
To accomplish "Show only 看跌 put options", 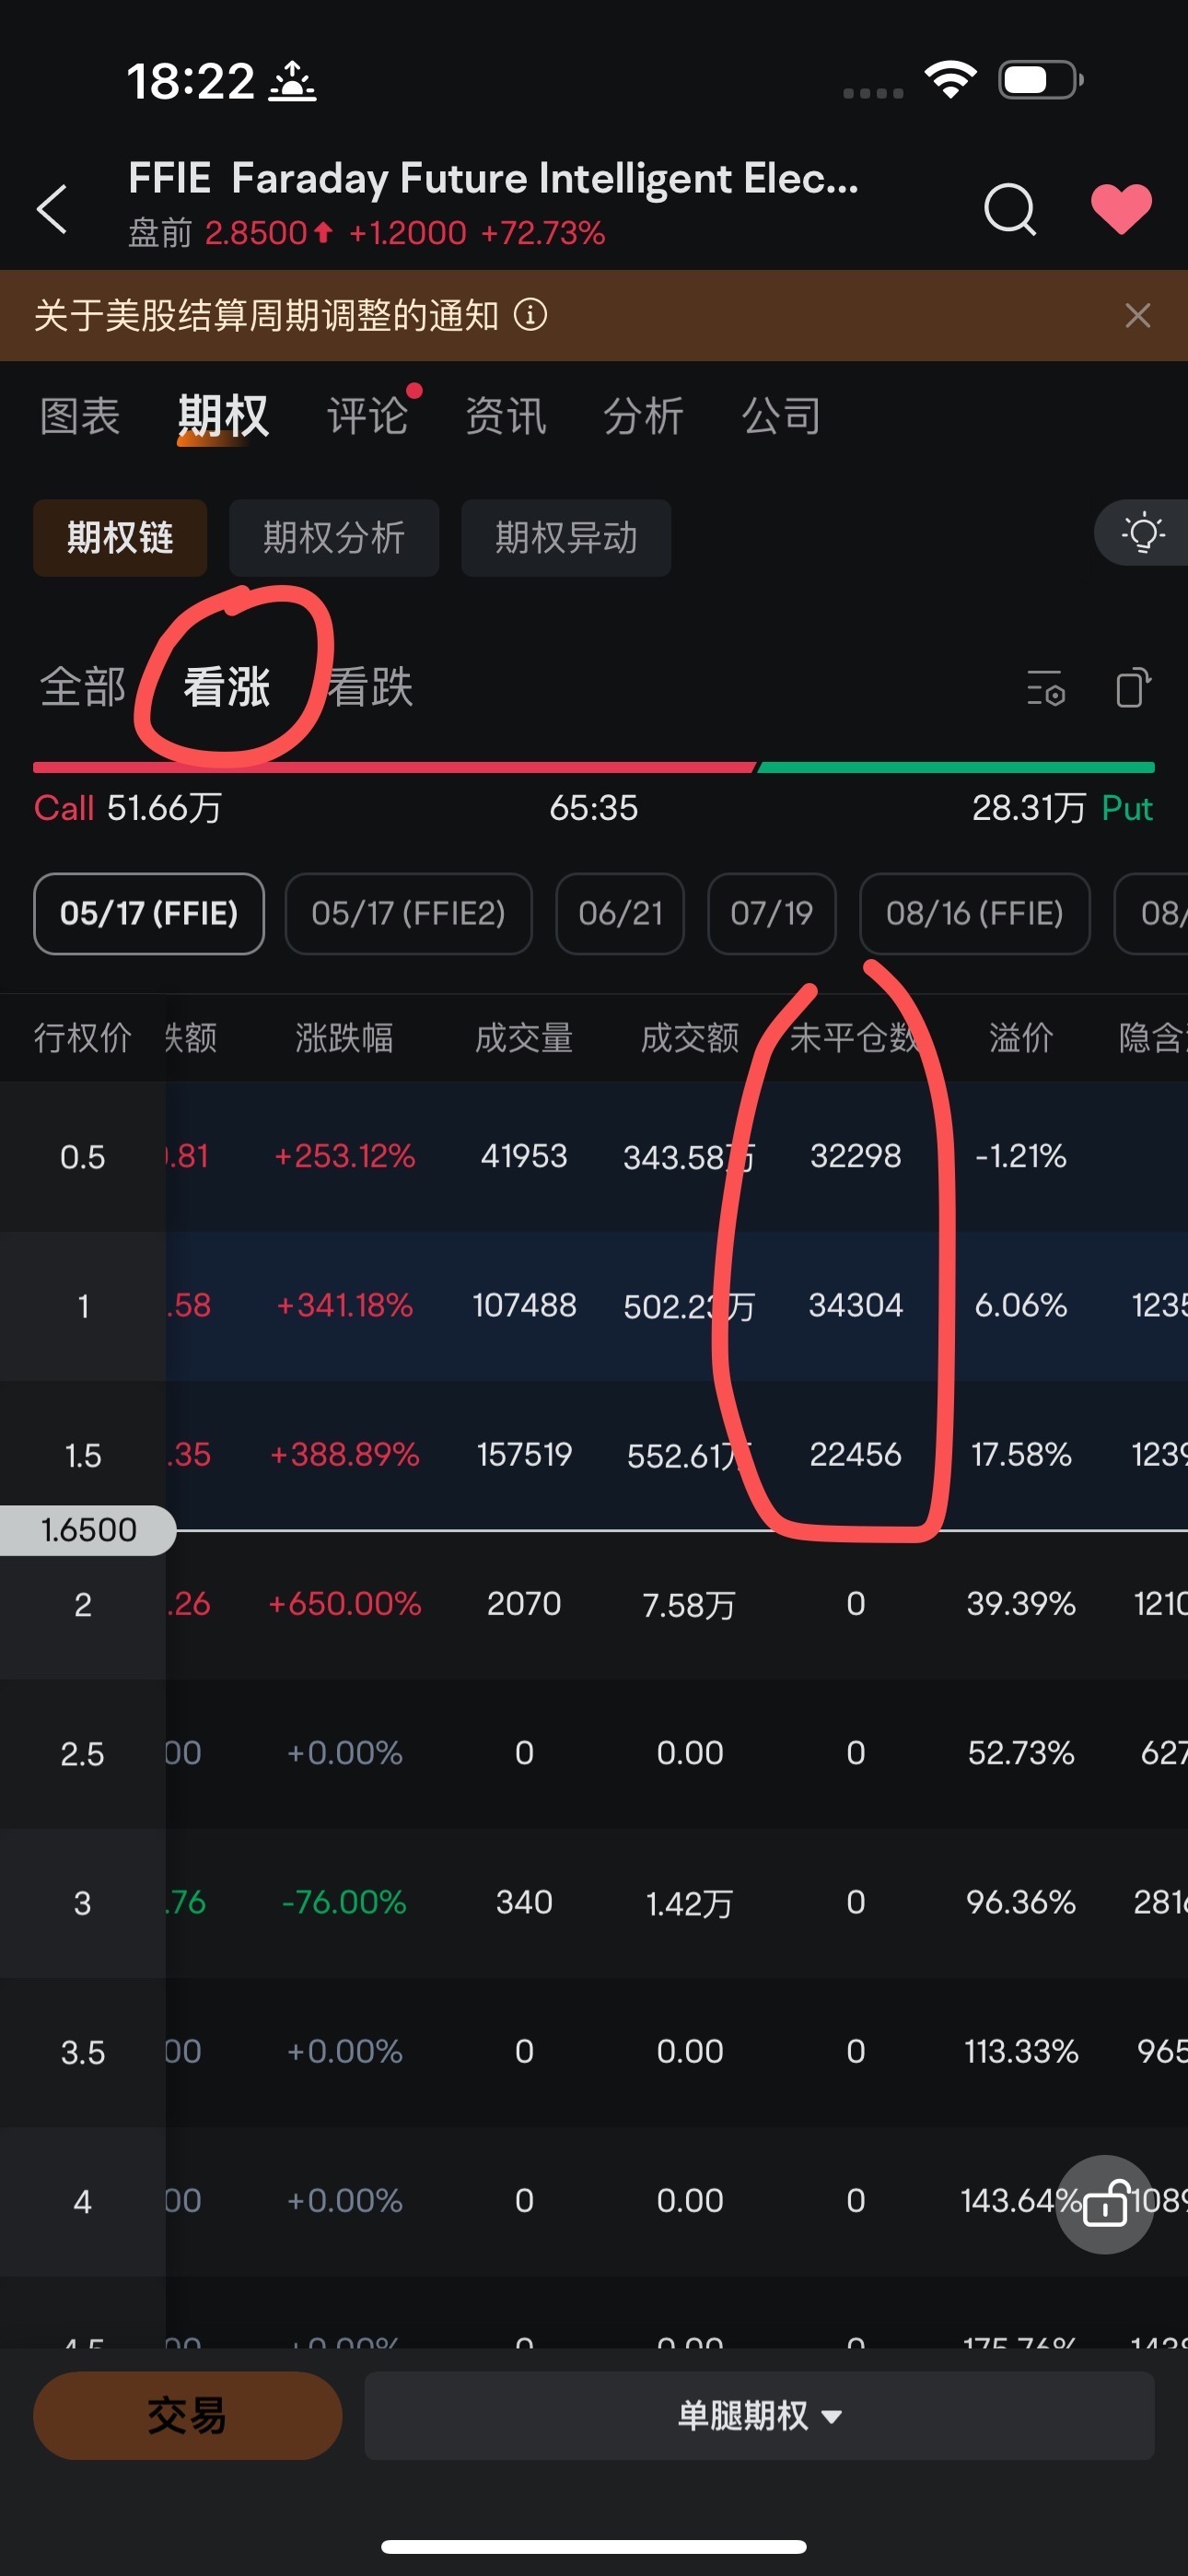I will (x=371, y=688).
